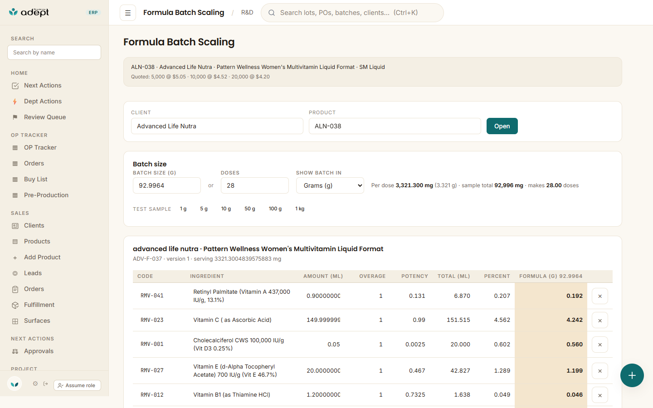Click the Product field showing ALN-038
This screenshot has width=653, height=408.
tap(395, 126)
